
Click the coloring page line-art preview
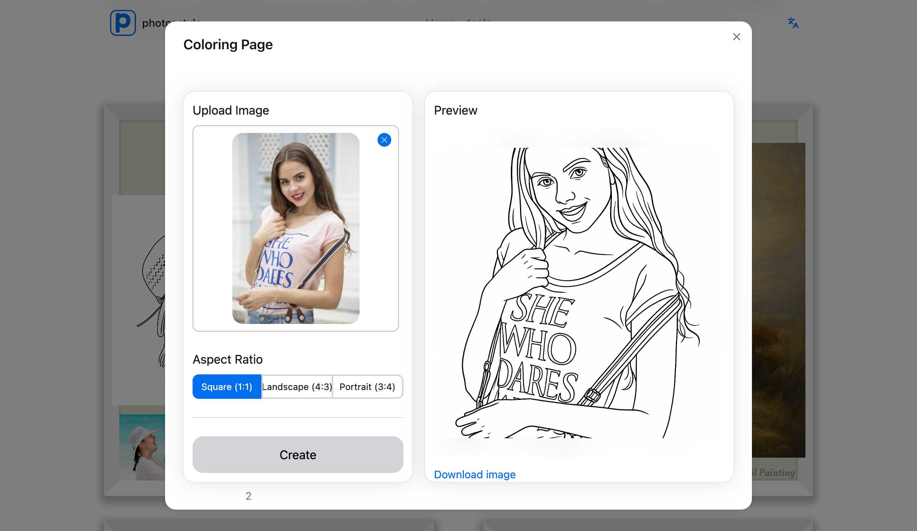point(579,293)
